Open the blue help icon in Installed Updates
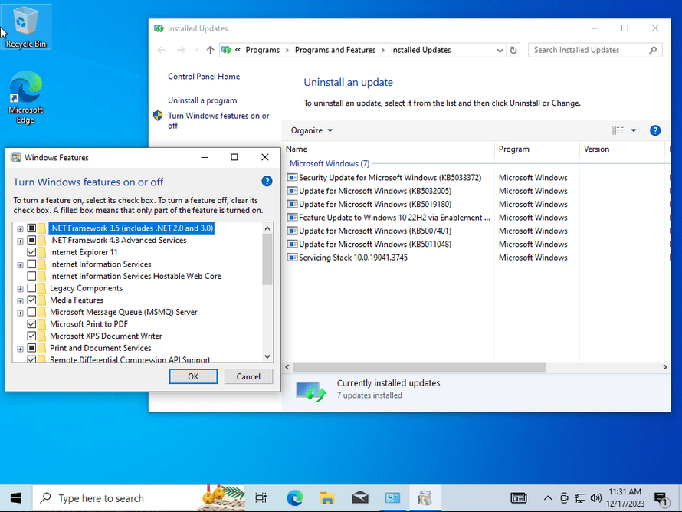This screenshot has height=512, width=682. tap(654, 130)
